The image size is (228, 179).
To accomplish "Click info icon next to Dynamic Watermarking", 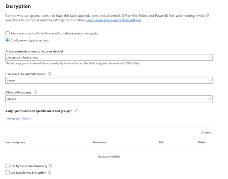I will point(50,166).
